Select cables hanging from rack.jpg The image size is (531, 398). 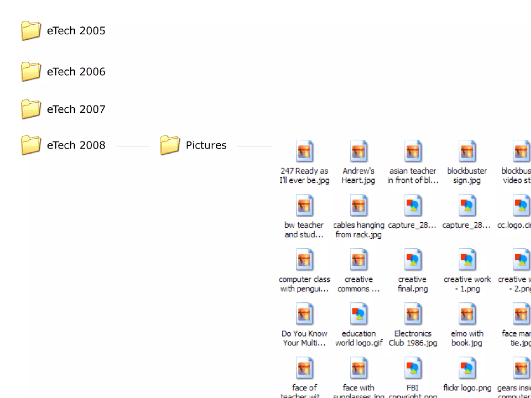[x=359, y=205]
